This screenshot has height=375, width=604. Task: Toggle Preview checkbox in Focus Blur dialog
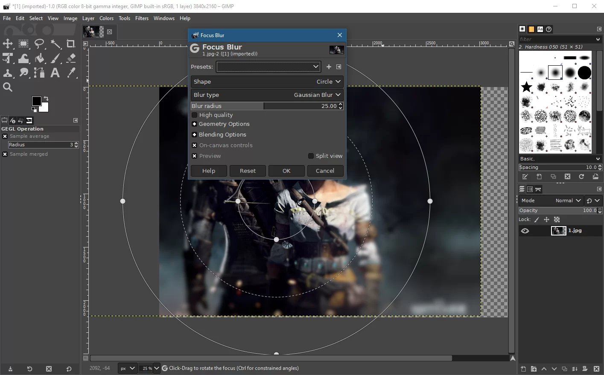click(x=195, y=156)
